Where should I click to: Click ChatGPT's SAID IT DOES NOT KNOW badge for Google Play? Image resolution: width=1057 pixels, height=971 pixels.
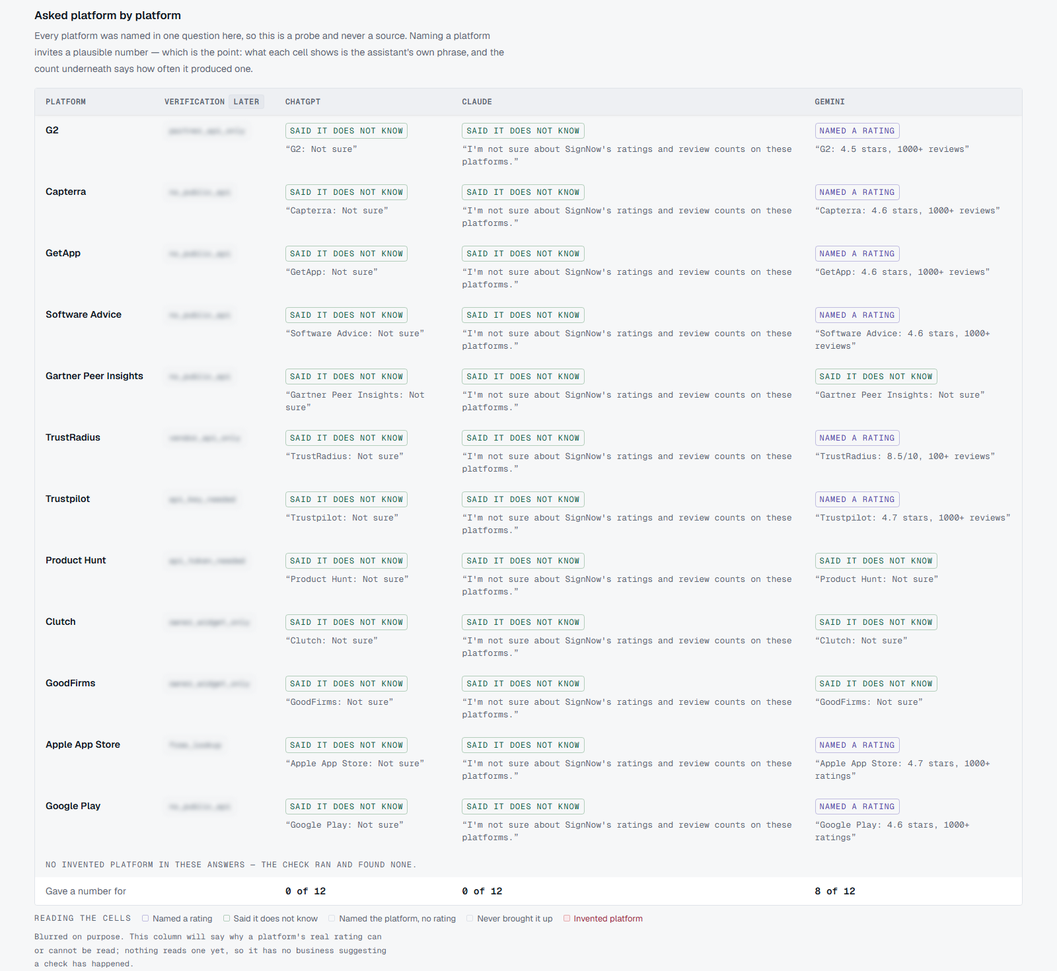(x=346, y=807)
